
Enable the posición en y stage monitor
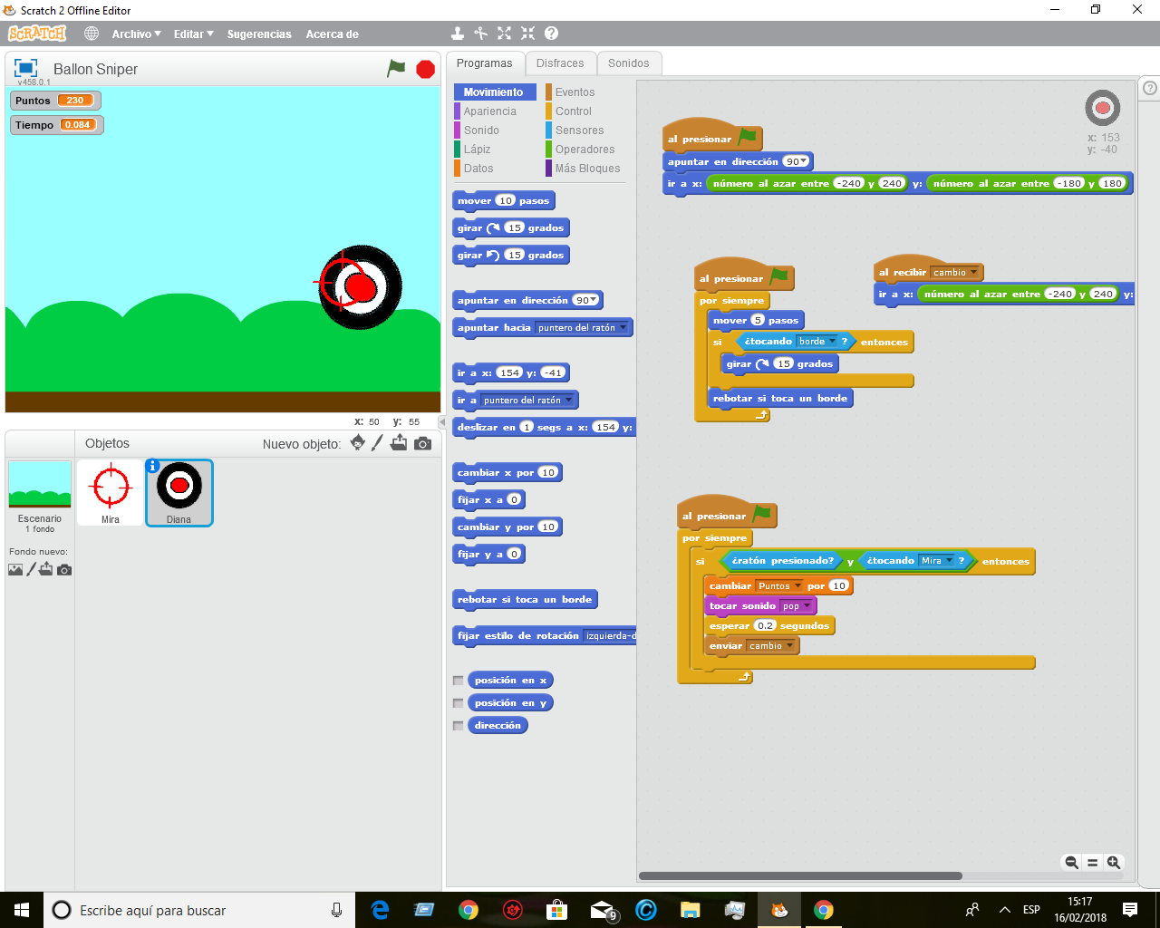coord(459,702)
